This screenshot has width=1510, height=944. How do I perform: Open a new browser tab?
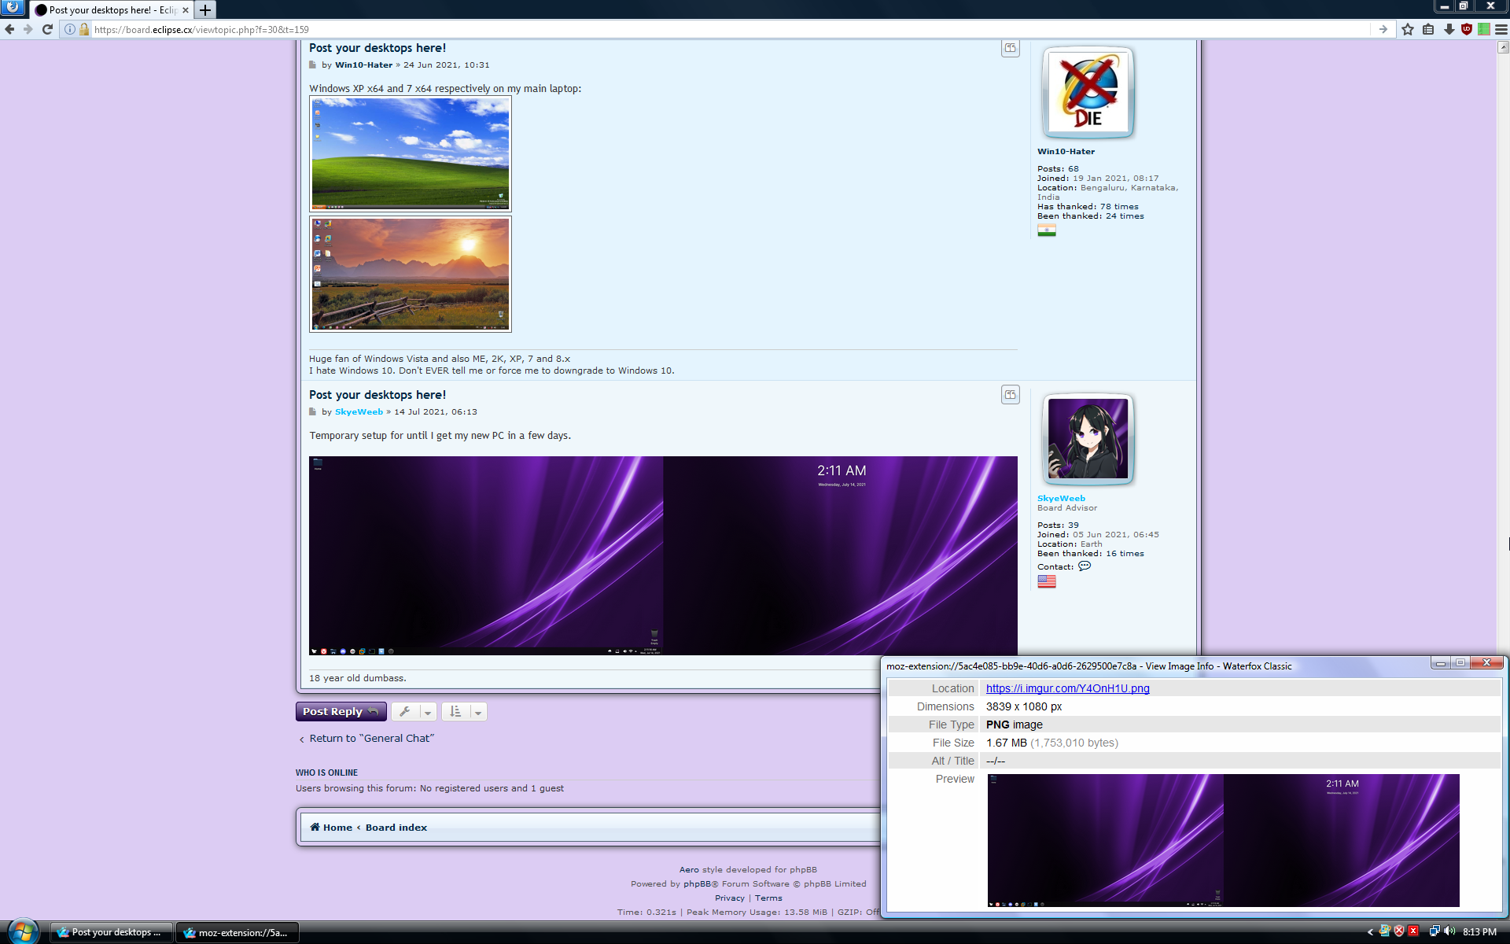click(x=205, y=10)
